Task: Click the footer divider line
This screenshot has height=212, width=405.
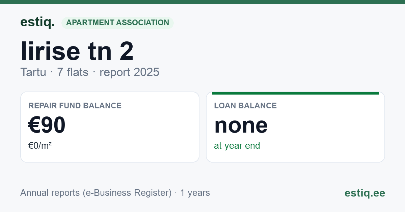Action: pos(202,182)
